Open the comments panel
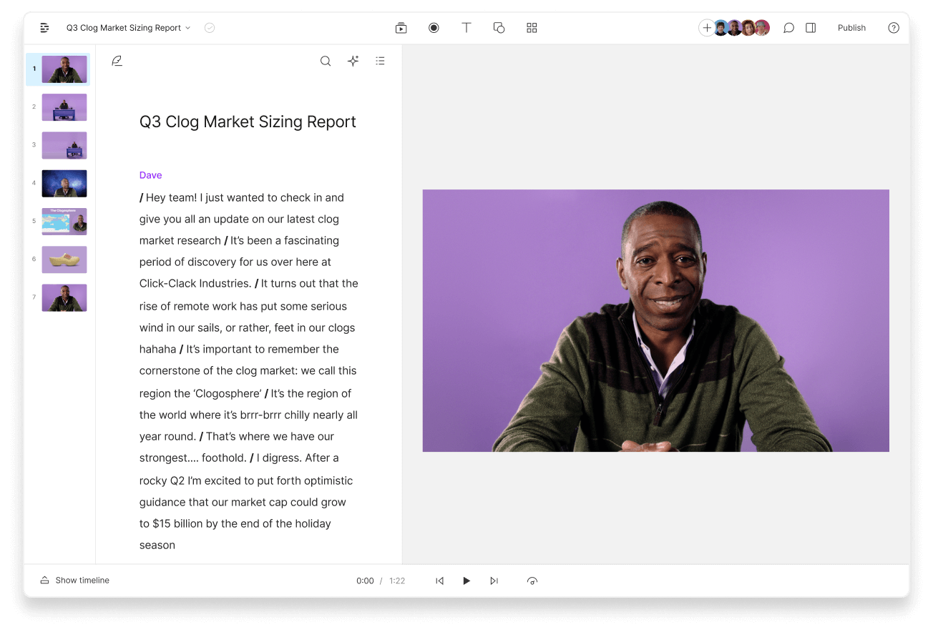This screenshot has width=933, height=632. (788, 28)
